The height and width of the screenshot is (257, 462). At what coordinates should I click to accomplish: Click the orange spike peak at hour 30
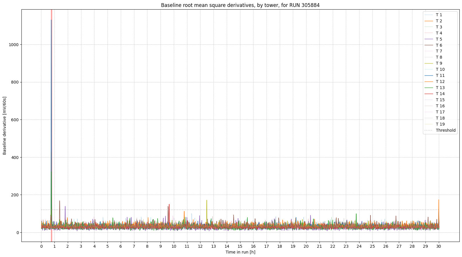(439, 200)
